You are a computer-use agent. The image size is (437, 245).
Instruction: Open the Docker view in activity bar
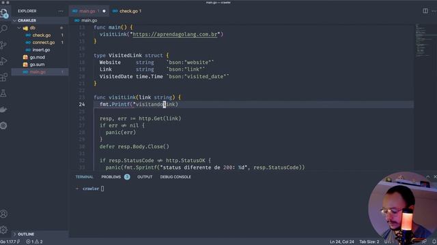coord(4,110)
